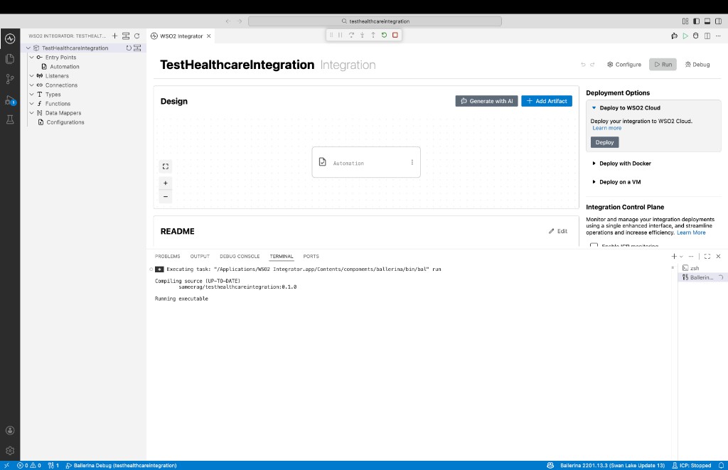Collapse the Entry Points tree node
Viewport: 728px width, 470px height.
coord(31,57)
